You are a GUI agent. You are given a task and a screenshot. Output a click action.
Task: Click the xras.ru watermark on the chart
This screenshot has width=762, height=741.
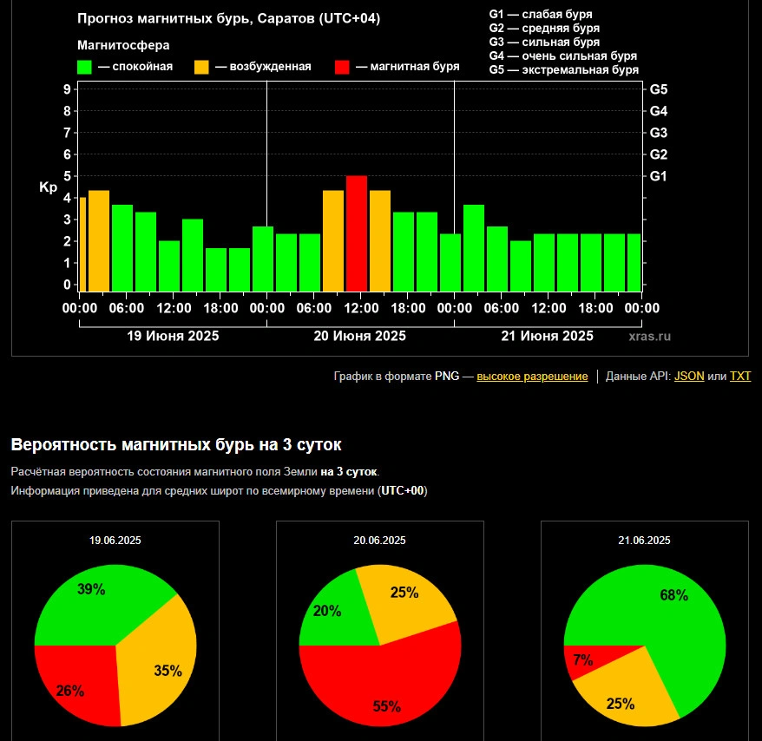click(649, 337)
